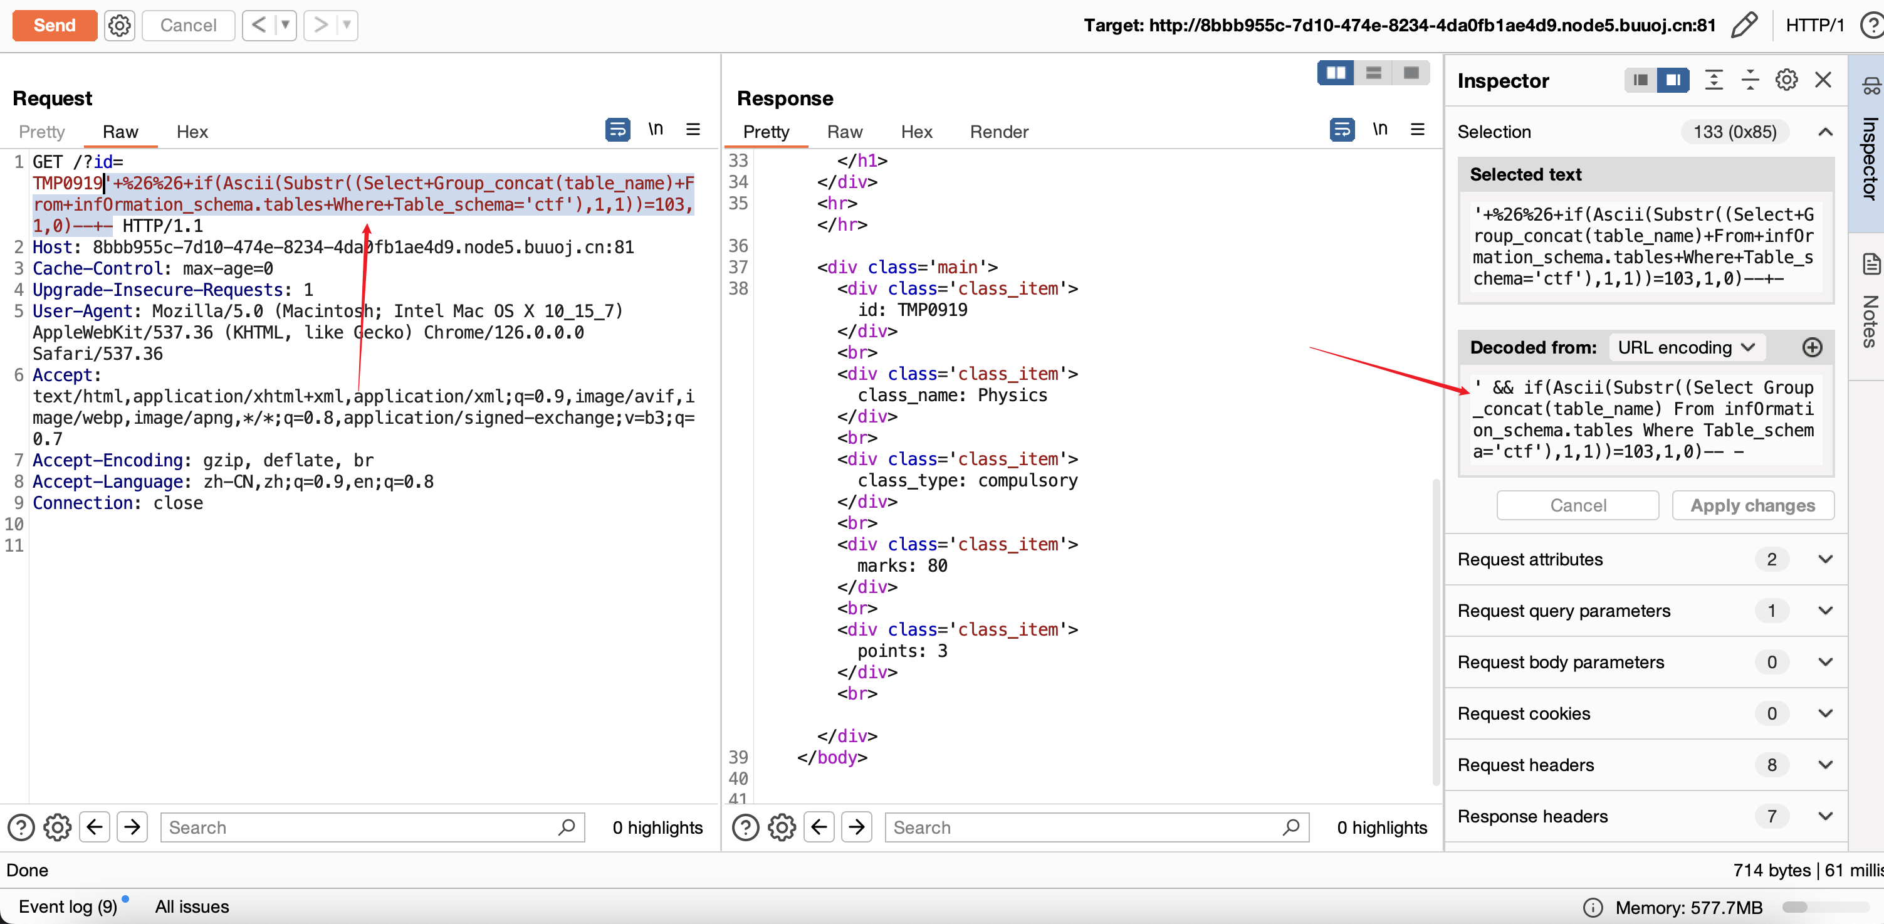This screenshot has width=1884, height=924.
Task: Switch Request view to Pretty tab
Action: [x=42, y=132]
